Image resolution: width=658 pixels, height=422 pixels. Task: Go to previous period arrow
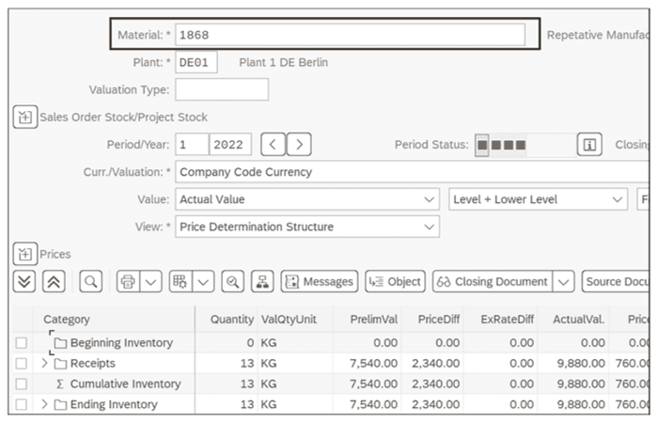(x=274, y=145)
